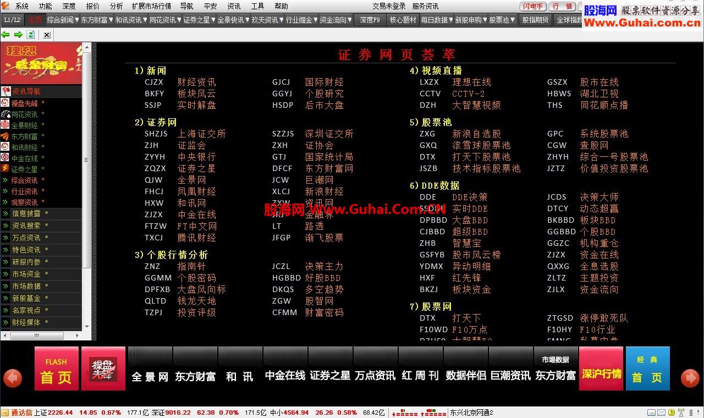Open 同花资讯 in the left sidebar
Screen dimensions: 704x418
25,114
